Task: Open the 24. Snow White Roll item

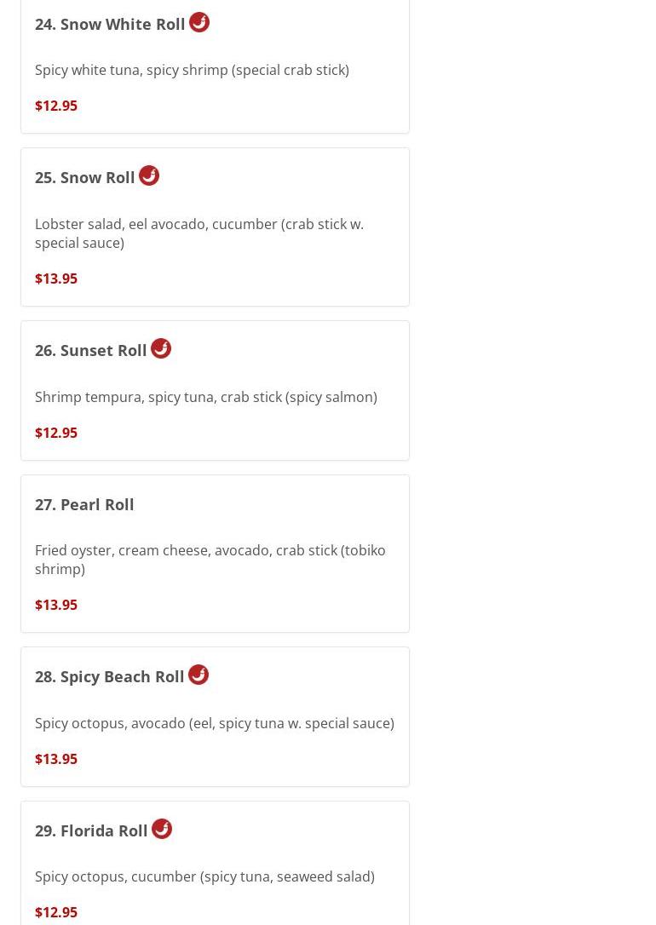Action: pyautogui.click(x=110, y=24)
